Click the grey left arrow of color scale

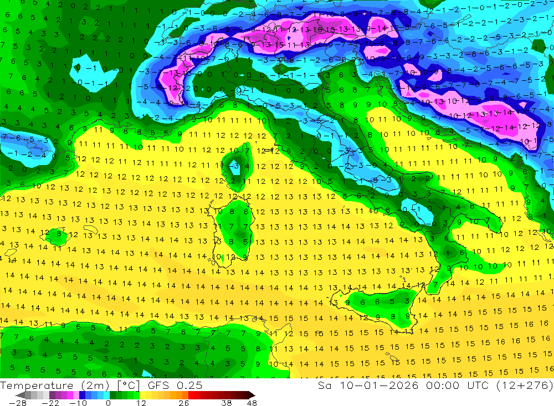point(20,395)
